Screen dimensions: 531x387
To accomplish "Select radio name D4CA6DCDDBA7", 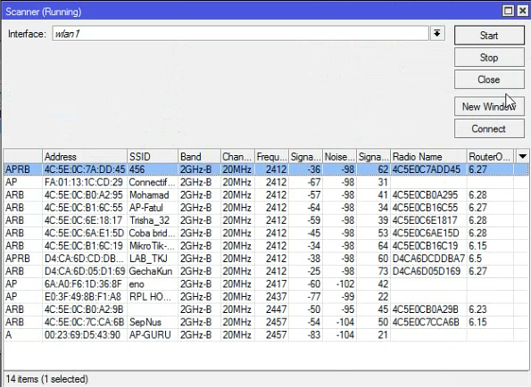I will pyautogui.click(x=428, y=259).
